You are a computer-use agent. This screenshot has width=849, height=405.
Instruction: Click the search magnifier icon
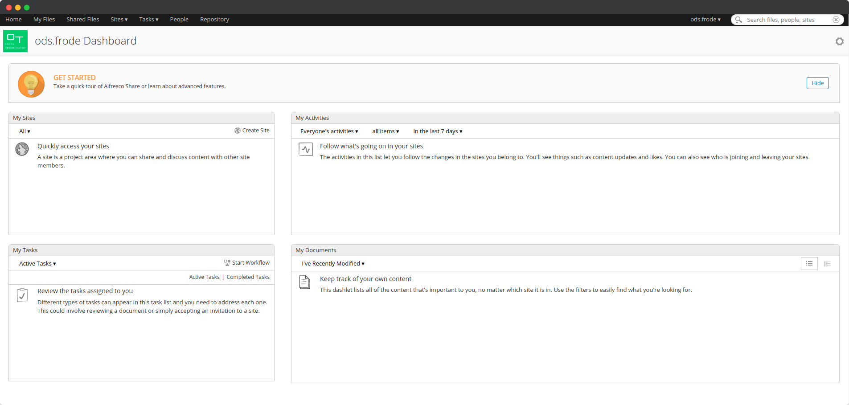coord(738,20)
